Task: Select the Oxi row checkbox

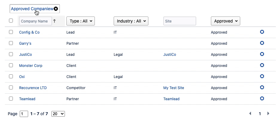Action: click(x=11, y=76)
